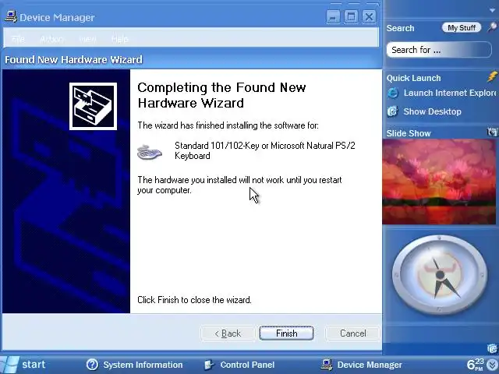Click the sunset slide show picture
The image size is (499, 374).
click(439, 182)
